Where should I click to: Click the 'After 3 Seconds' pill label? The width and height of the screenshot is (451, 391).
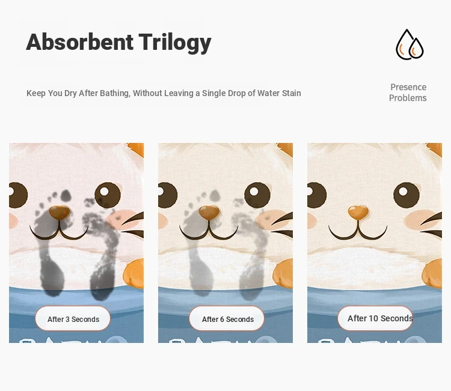(73, 318)
